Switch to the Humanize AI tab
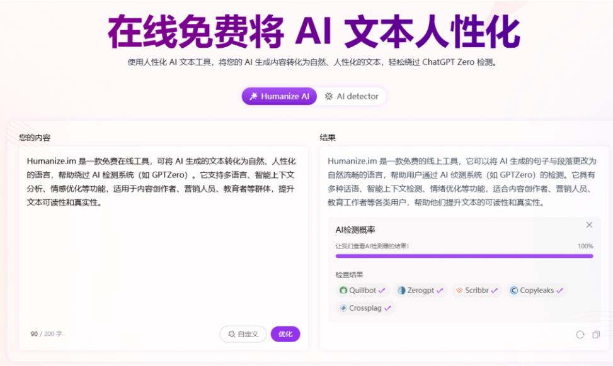 (x=279, y=96)
